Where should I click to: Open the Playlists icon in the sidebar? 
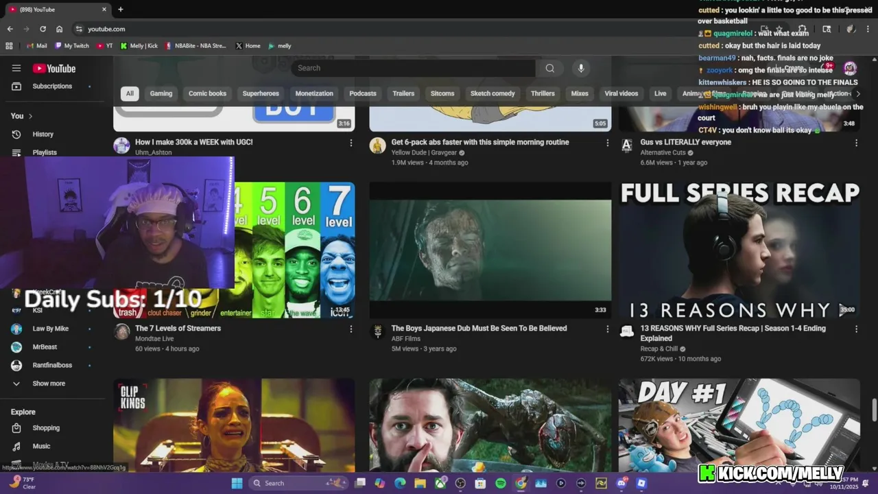pyautogui.click(x=16, y=152)
